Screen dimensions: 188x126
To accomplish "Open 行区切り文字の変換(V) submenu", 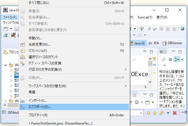I will (x=74, y=69).
